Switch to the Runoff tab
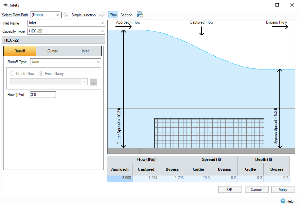The width and height of the screenshot is (300, 205). 20,51
